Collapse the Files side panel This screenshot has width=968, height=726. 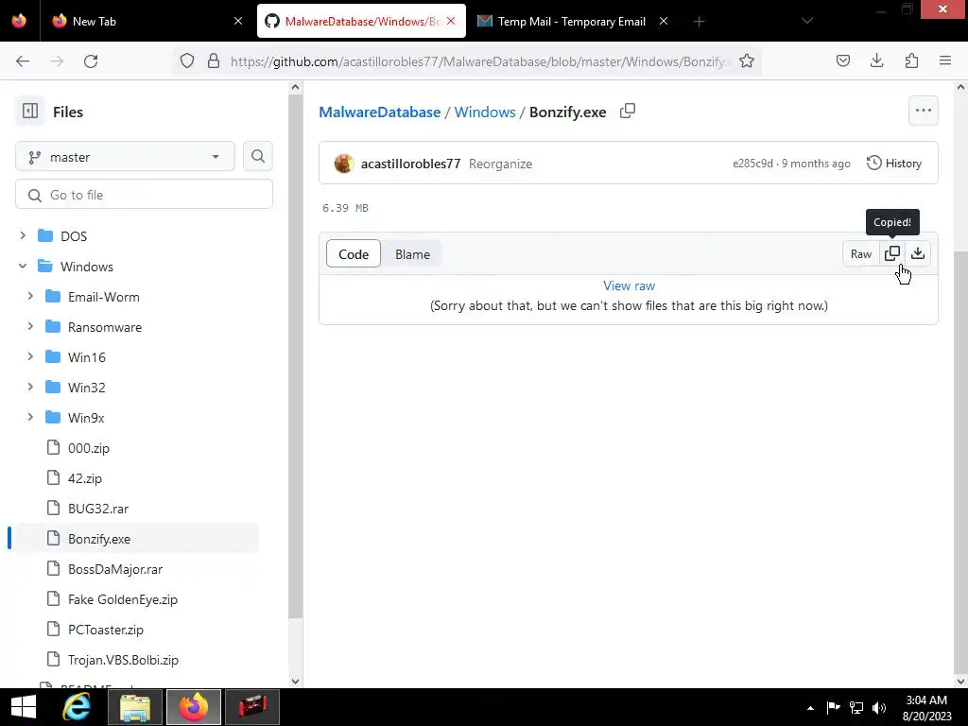pyautogui.click(x=29, y=112)
